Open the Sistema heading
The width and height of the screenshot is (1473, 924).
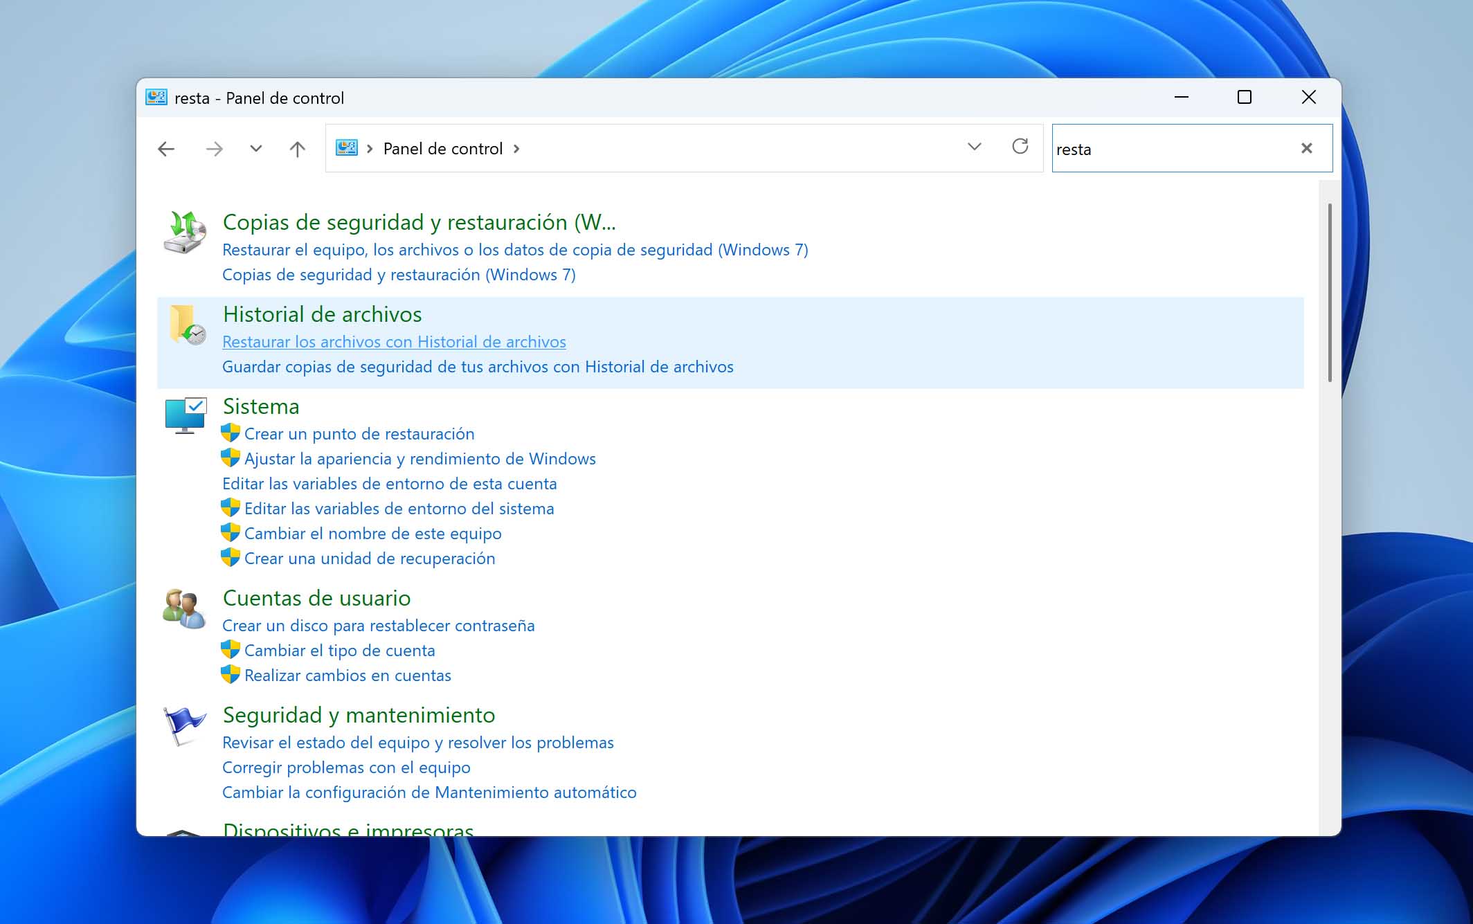(x=261, y=406)
